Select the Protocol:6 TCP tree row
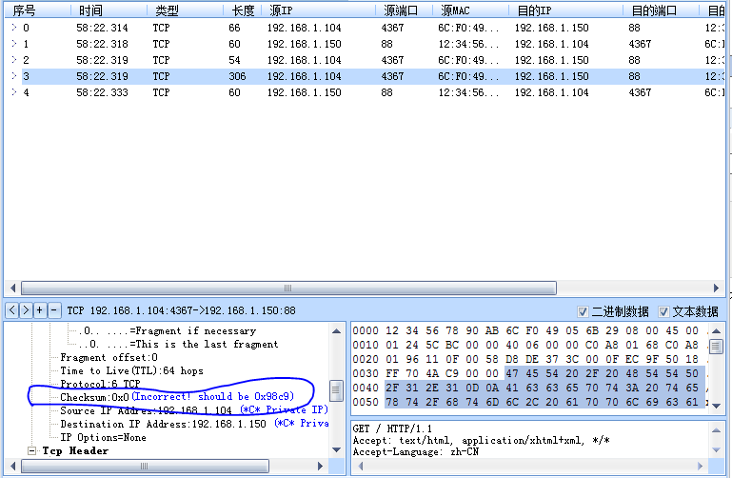This screenshot has height=478, width=732. coord(100,384)
